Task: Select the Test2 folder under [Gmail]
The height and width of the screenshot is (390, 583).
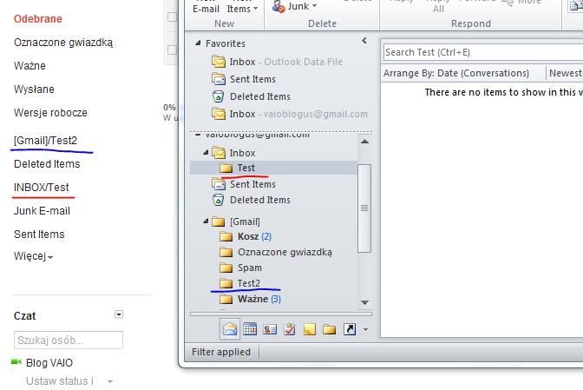Action: [248, 283]
